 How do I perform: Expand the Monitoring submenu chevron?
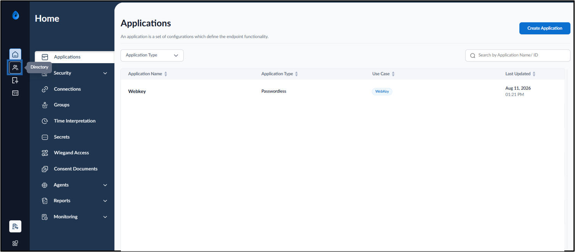[x=105, y=217]
